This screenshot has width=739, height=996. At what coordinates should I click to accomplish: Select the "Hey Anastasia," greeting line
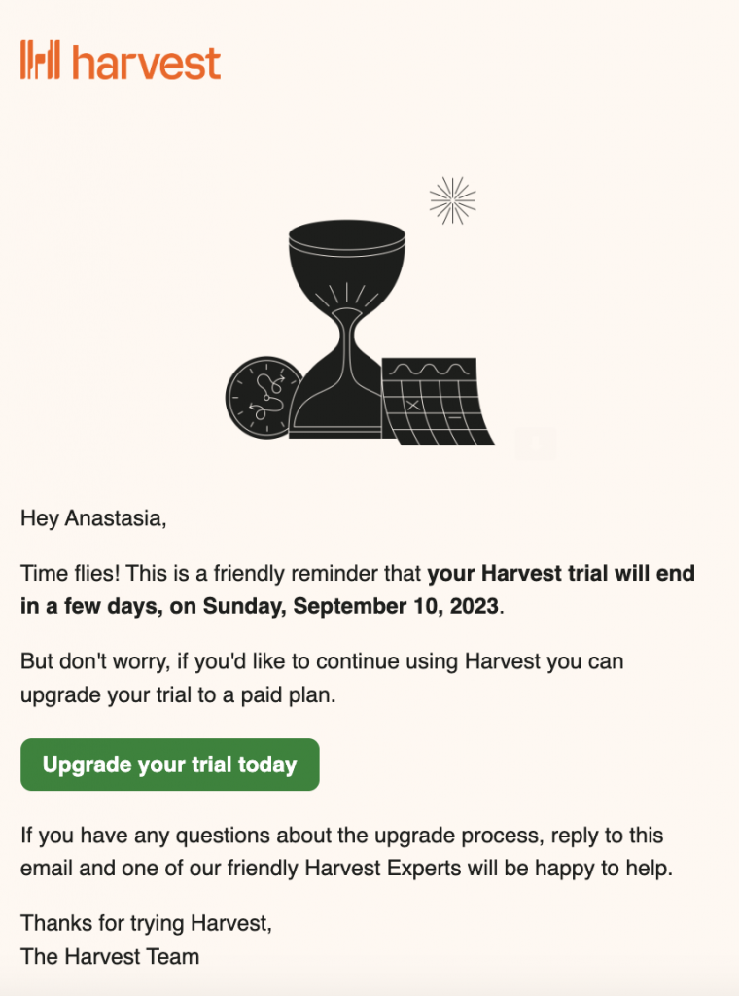(93, 518)
